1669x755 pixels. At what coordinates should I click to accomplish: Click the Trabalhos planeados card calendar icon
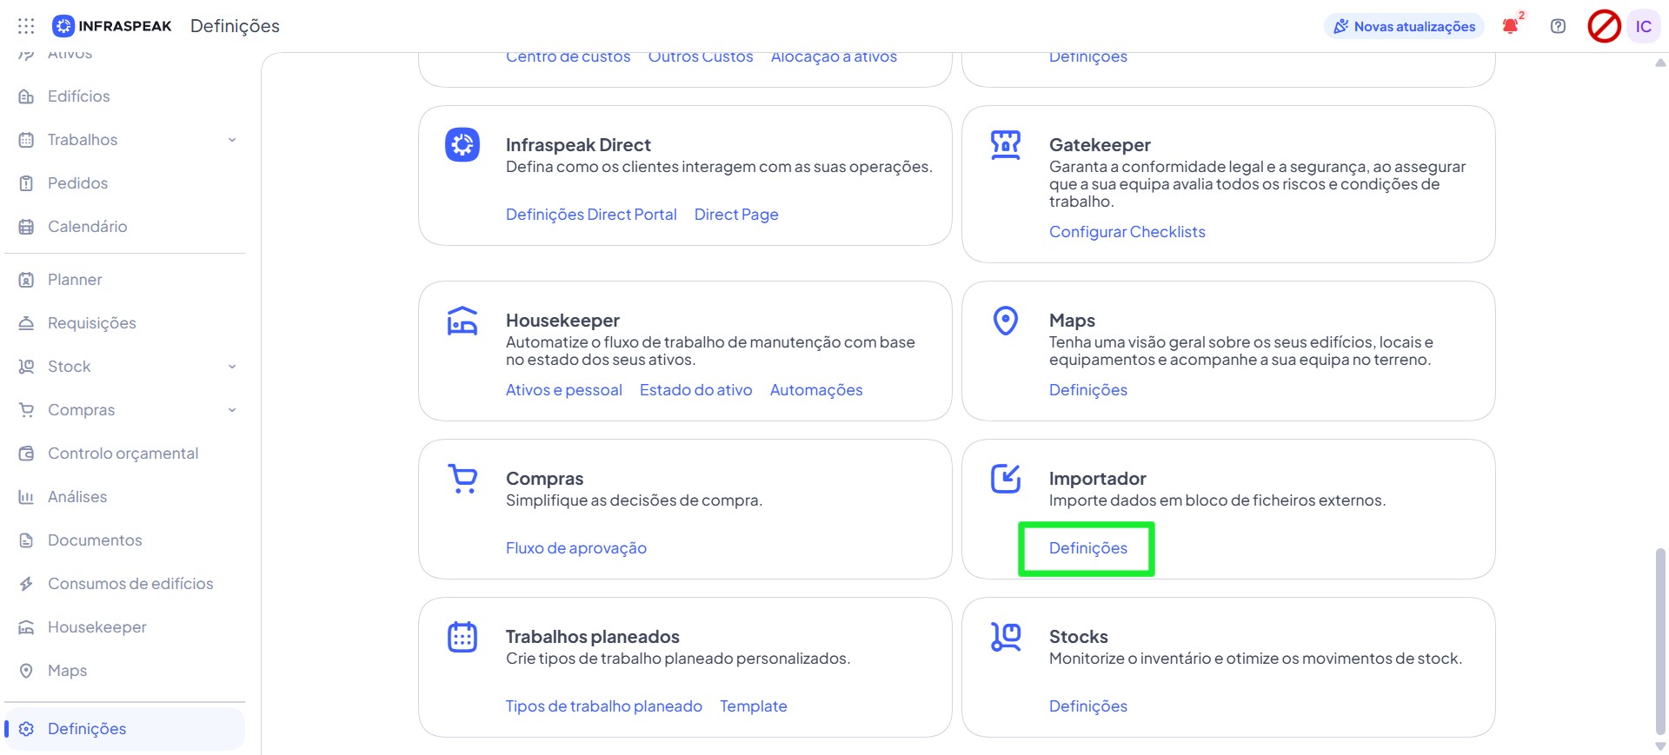(x=462, y=637)
